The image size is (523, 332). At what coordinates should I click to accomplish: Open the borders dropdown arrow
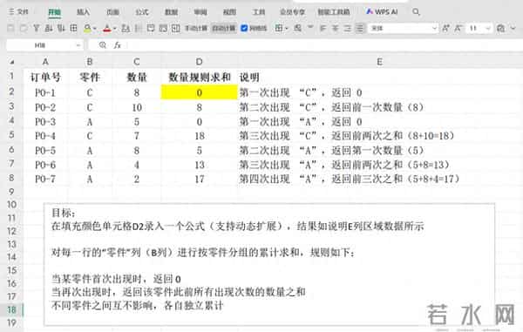click(286, 29)
